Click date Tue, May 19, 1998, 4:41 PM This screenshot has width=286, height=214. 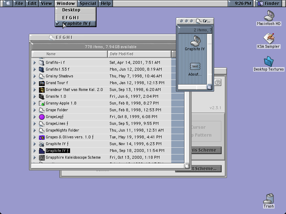(135, 137)
